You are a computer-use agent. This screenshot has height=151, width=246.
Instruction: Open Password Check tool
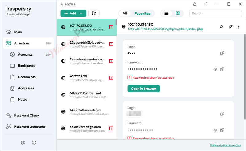pyautogui.click(x=28, y=115)
